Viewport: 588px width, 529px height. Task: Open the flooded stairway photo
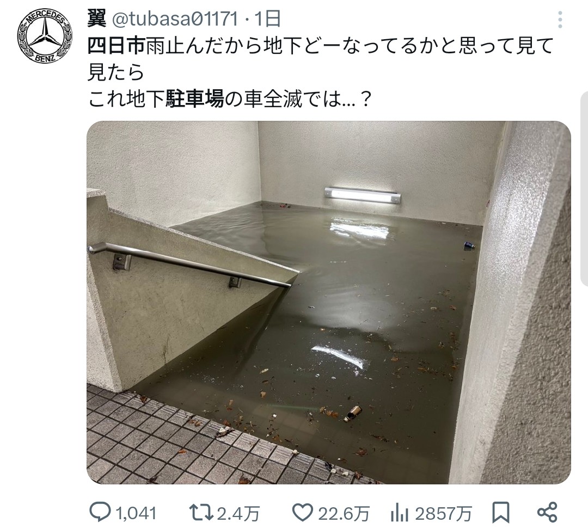(328, 302)
